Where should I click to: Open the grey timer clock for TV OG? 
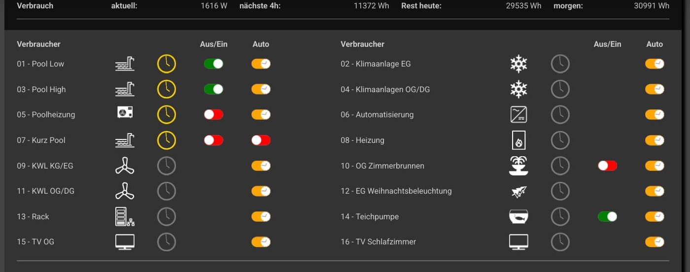[x=167, y=242]
